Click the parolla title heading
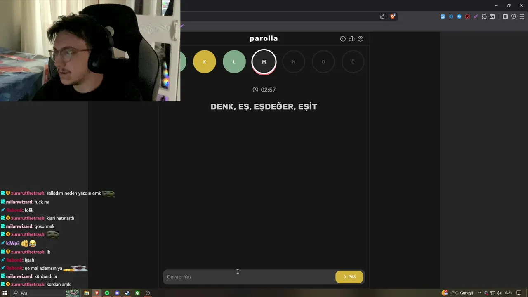This screenshot has width=528, height=297. pos(264,38)
